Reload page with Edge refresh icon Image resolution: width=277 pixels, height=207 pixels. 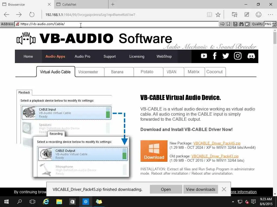click(x=32, y=15)
